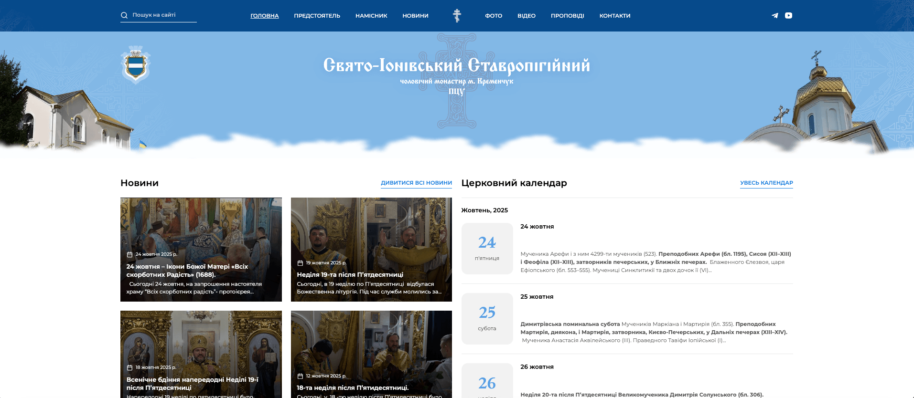Screen dimensions: 914x398
Task: Click the monastery title Свято-Іонівський Ставропігійний
Action: point(457,65)
